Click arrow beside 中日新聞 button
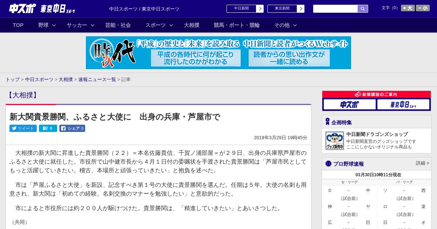Image resolution: width=437 pixels, height=229 pixels. 260,9
